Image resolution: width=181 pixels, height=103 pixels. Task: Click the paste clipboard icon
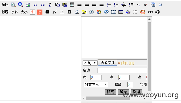[65, 5]
